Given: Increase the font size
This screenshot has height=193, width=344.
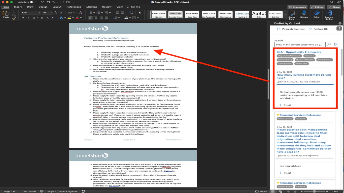Looking at the screenshot, I should coord(56,13).
